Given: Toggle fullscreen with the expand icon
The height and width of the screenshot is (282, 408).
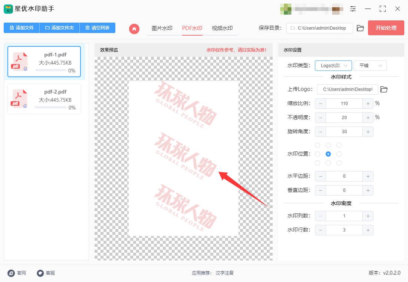Looking at the screenshot, I should click(383, 9).
